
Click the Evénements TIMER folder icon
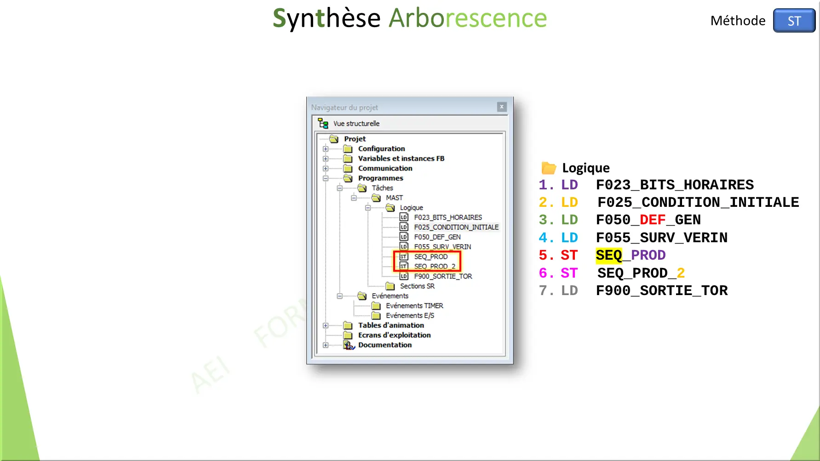click(376, 305)
